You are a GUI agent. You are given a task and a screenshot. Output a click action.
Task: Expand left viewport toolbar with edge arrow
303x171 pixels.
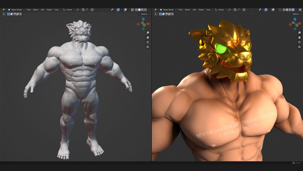click(x=1, y=21)
